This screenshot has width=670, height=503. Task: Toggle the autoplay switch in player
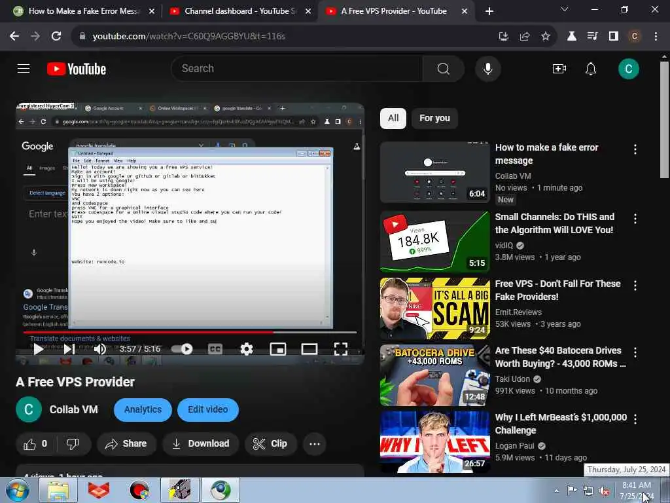pyautogui.click(x=182, y=349)
